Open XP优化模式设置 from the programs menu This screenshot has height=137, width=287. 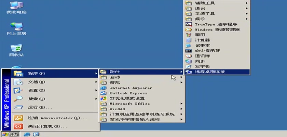pos(141,98)
